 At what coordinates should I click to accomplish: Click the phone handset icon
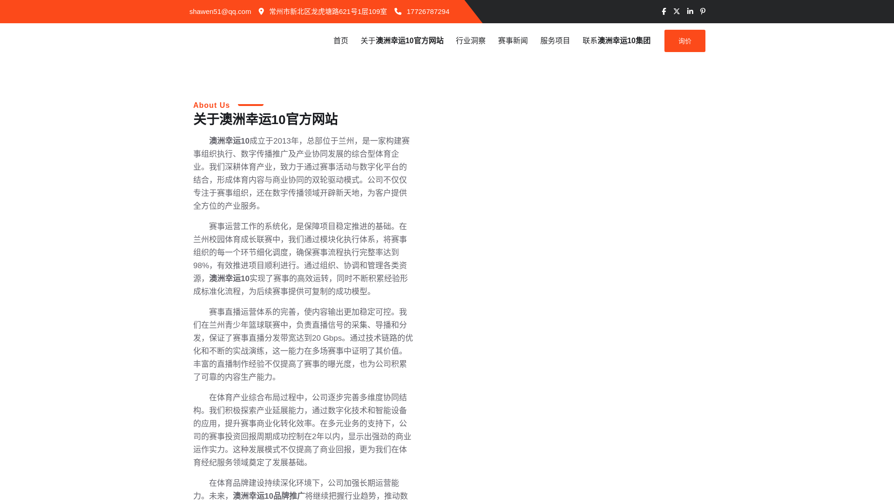(398, 12)
